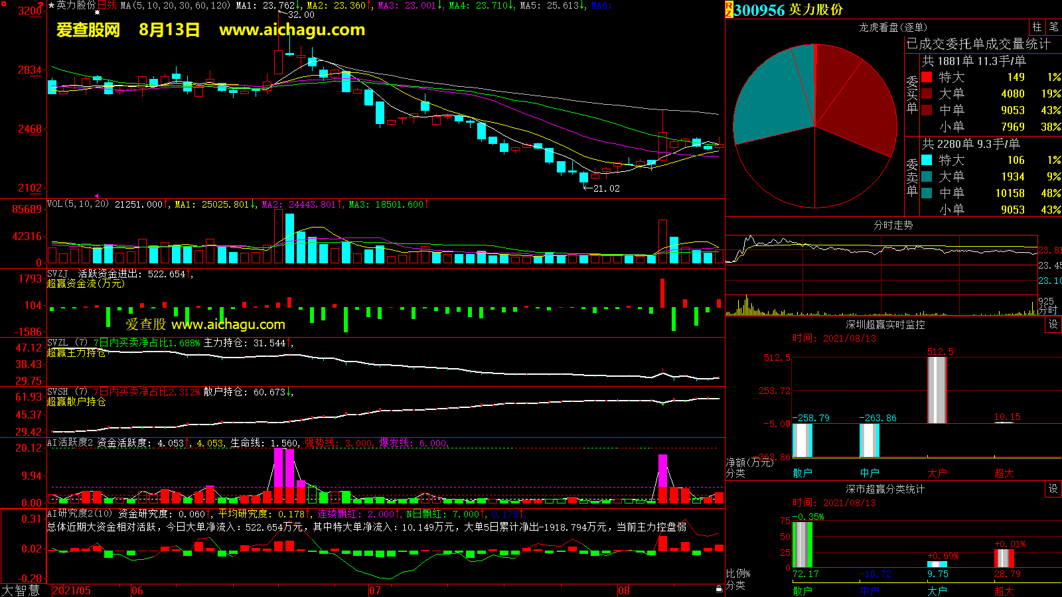Click the small red square icon at top-left corner
Viewport: 1062px width, 597px height.
pyautogui.click(x=3, y=3)
